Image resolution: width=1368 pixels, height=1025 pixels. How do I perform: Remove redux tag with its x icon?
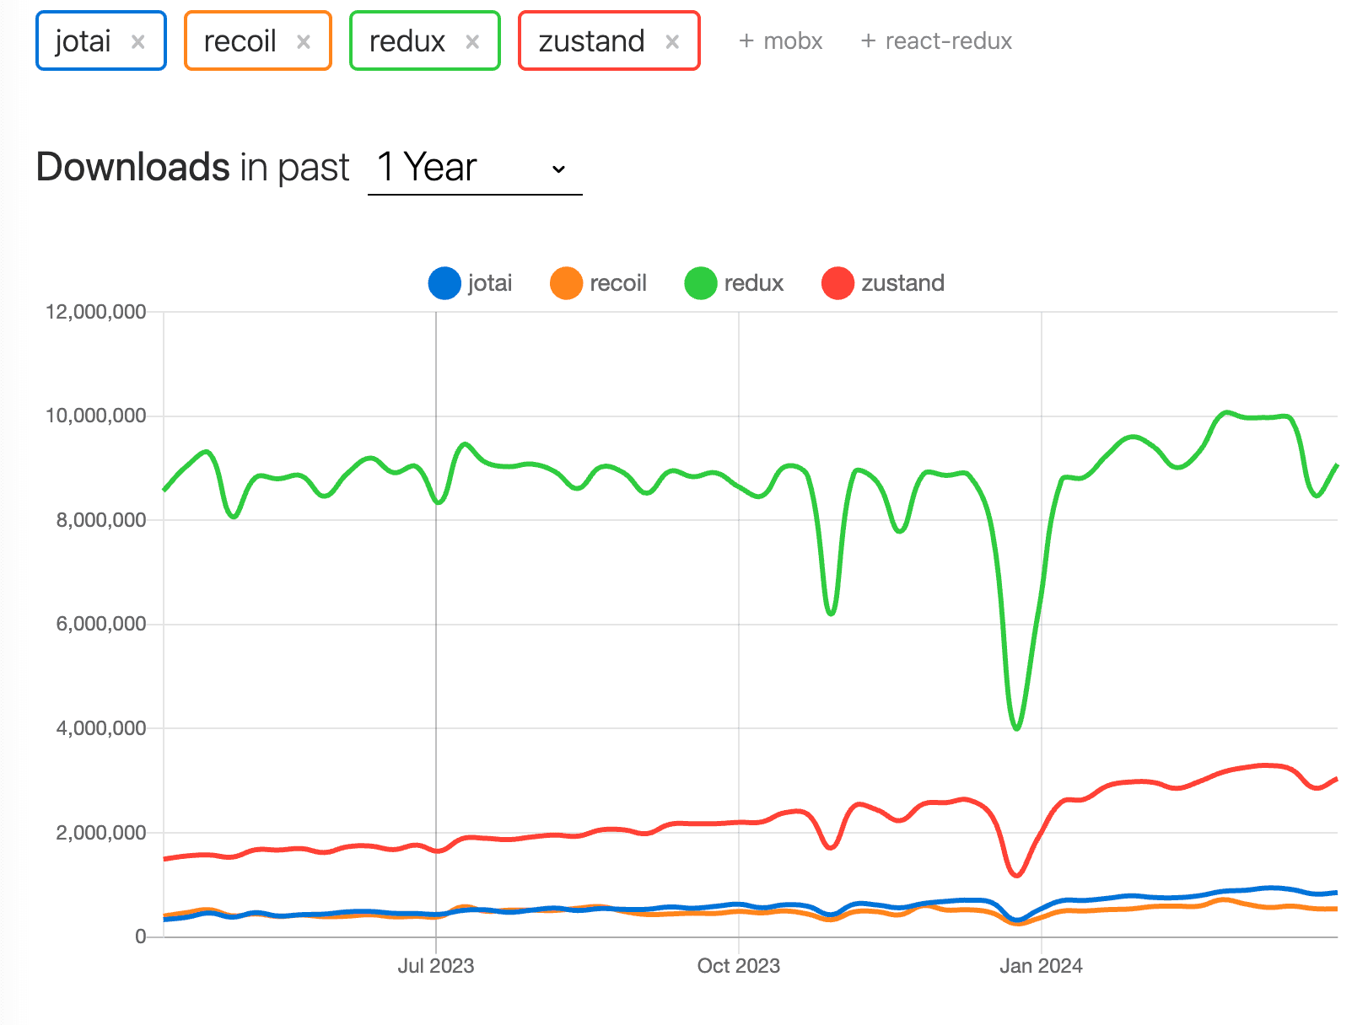click(472, 41)
